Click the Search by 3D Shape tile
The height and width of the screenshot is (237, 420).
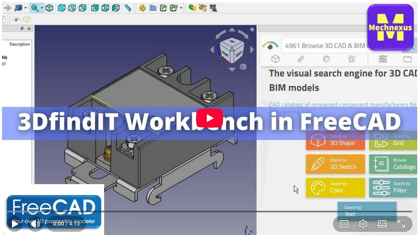(335, 140)
